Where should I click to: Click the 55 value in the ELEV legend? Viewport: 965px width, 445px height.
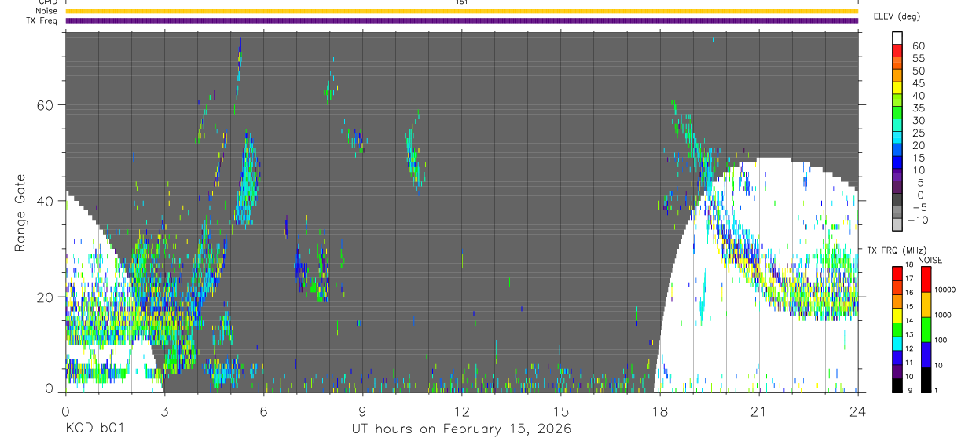pyautogui.click(x=918, y=59)
